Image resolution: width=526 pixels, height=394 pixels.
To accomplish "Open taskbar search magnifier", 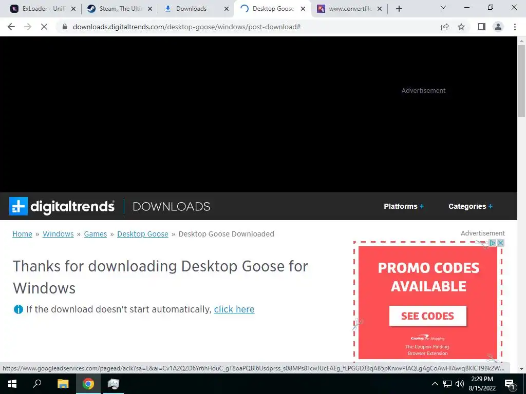I will click(37, 383).
